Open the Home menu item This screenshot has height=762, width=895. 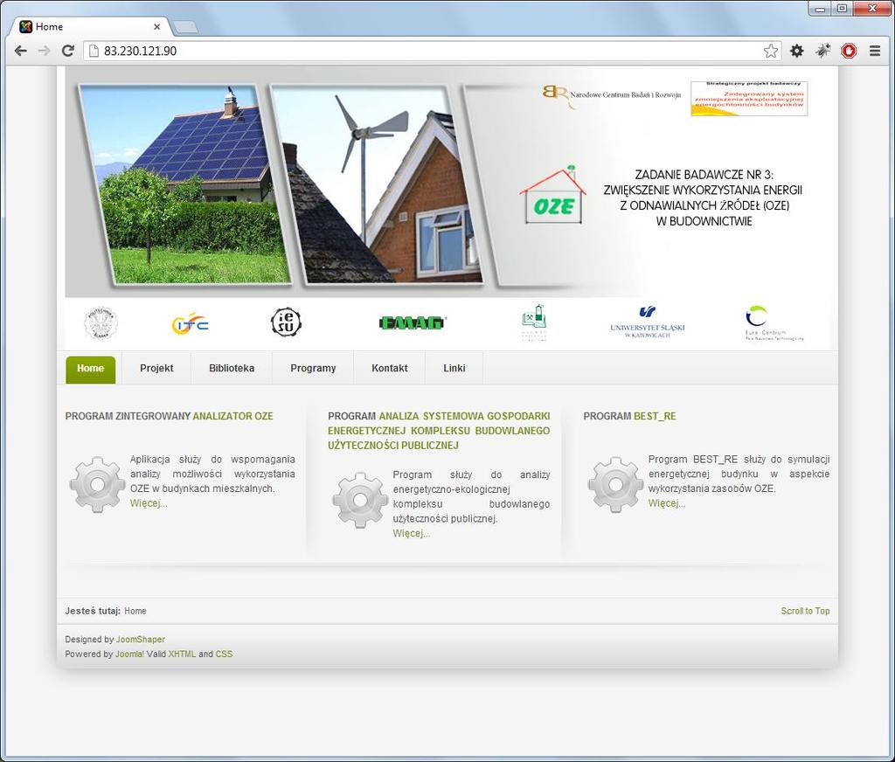[x=90, y=369]
